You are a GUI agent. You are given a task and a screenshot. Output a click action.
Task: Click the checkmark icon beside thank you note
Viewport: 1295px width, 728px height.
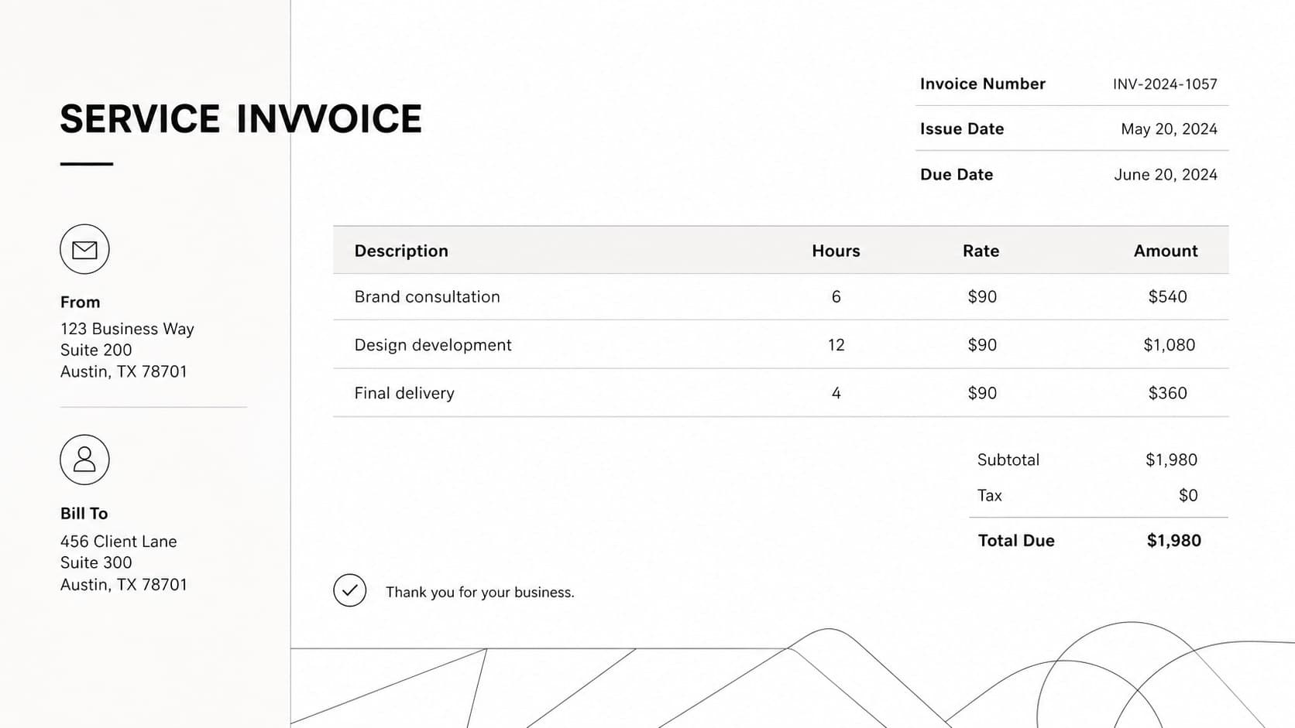[349, 590]
